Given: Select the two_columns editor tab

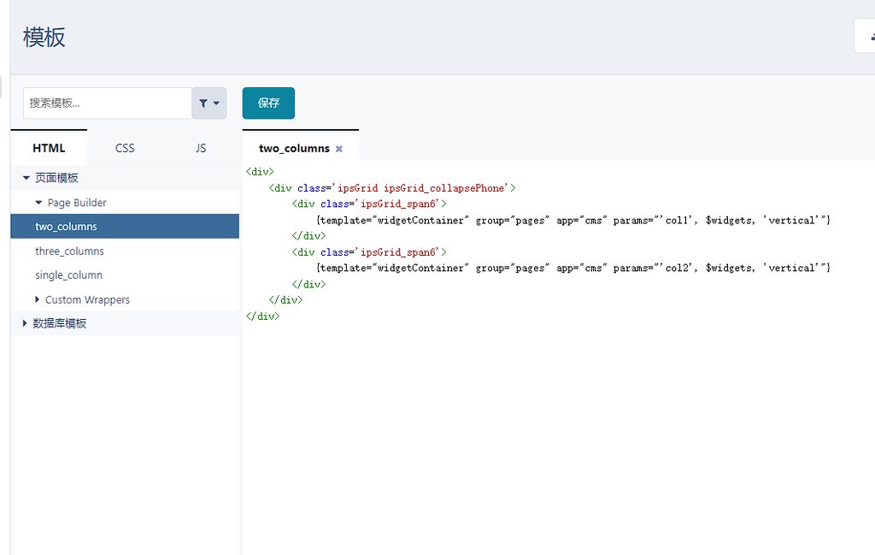Looking at the screenshot, I should [x=294, y=149].
